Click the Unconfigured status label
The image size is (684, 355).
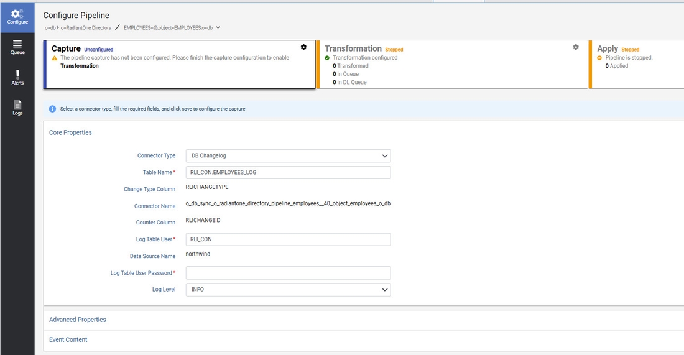(99, 50)
